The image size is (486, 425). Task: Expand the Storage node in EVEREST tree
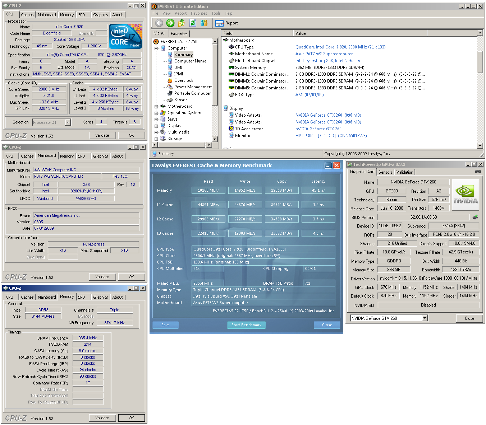[156, 139]
